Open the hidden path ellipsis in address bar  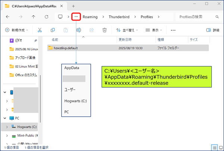coord(76,17)
